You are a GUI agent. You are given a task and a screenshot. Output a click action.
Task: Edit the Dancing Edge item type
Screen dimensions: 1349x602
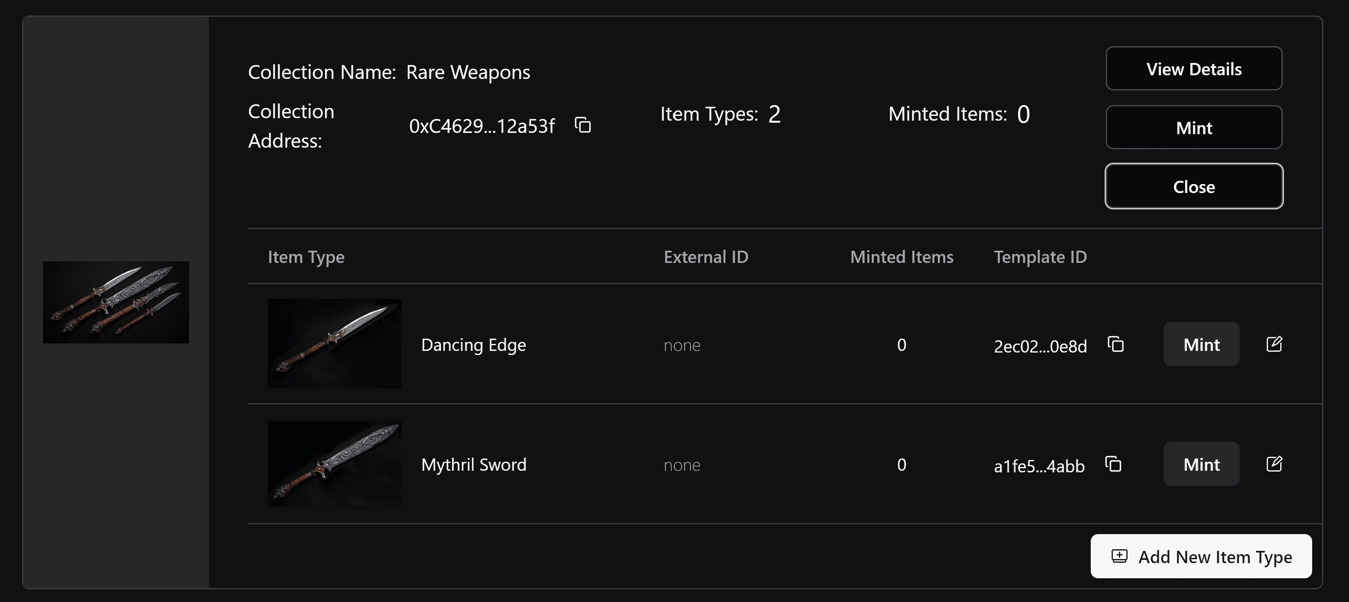1274,344
